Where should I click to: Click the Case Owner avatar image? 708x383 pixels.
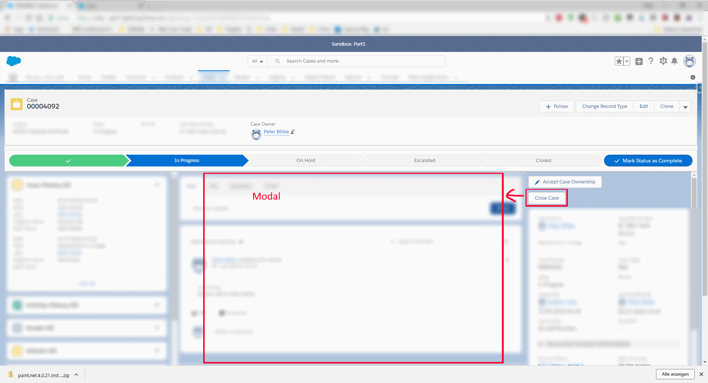pos(256,134)
